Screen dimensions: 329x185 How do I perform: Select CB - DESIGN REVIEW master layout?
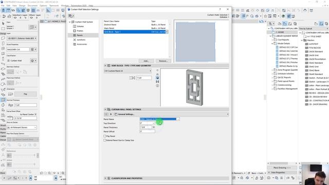[x=317, y=97]
